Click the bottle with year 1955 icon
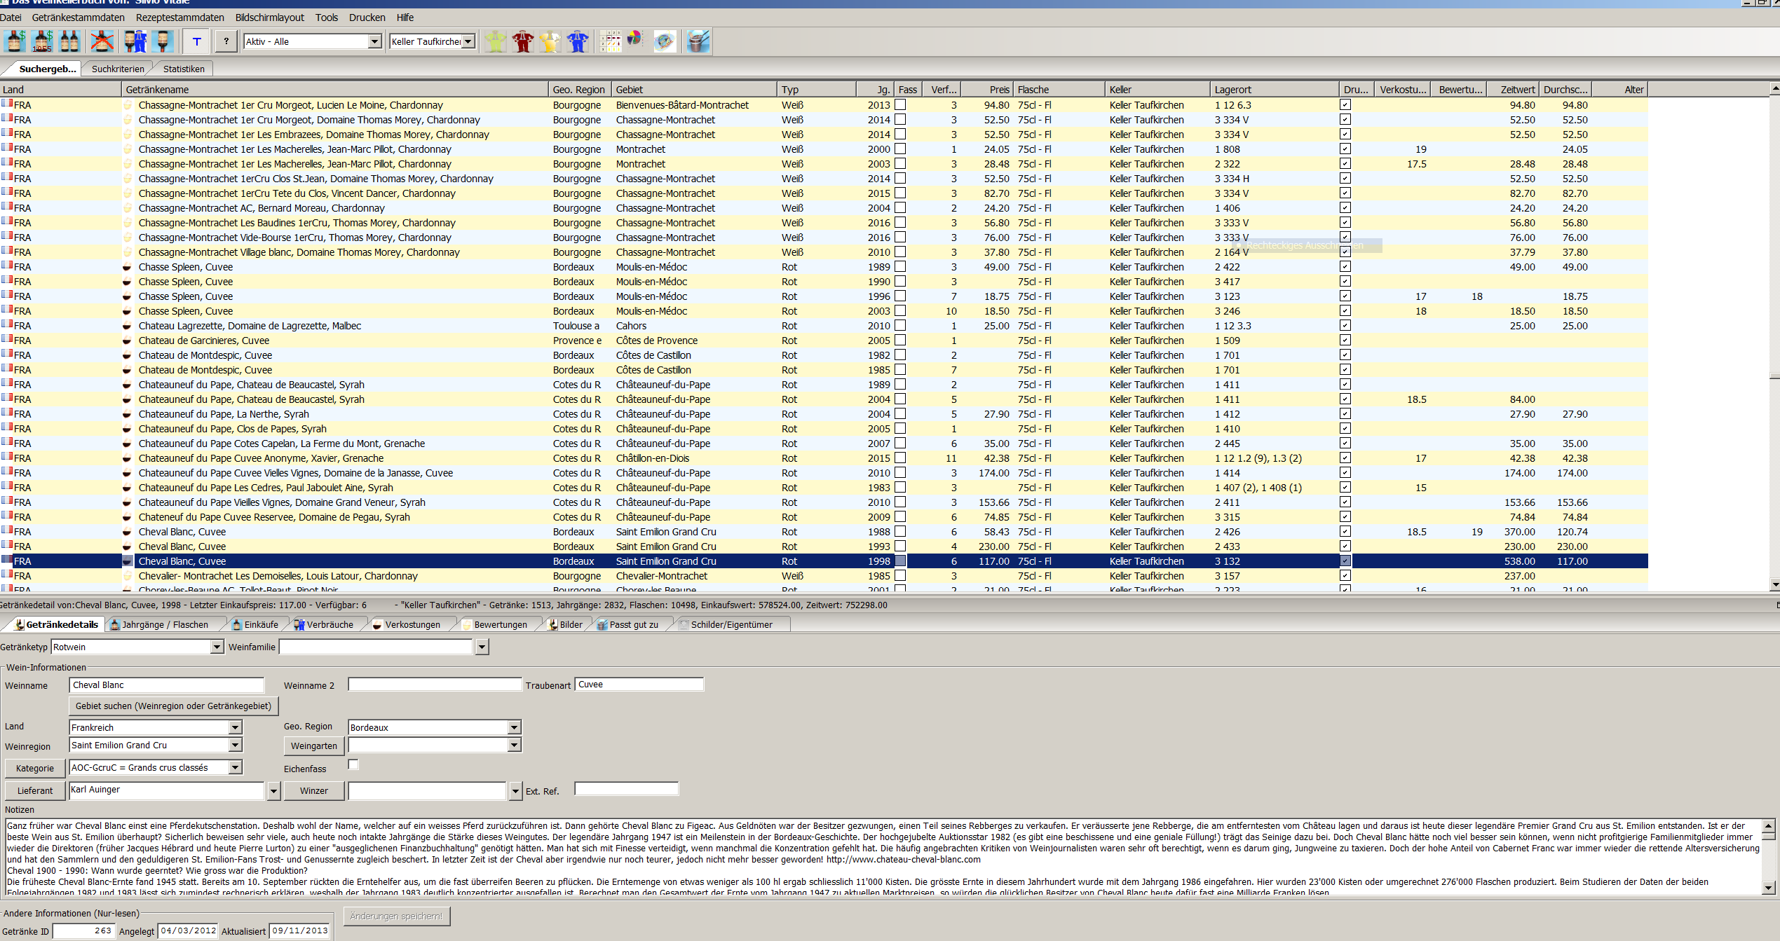This screenshot has width=1780, height=941. (x=42, y=41)
